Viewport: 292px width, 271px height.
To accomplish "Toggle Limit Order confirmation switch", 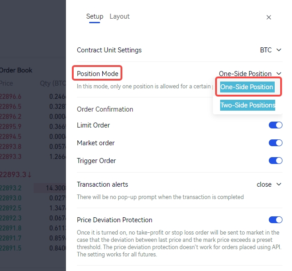I will pos(276,125).
